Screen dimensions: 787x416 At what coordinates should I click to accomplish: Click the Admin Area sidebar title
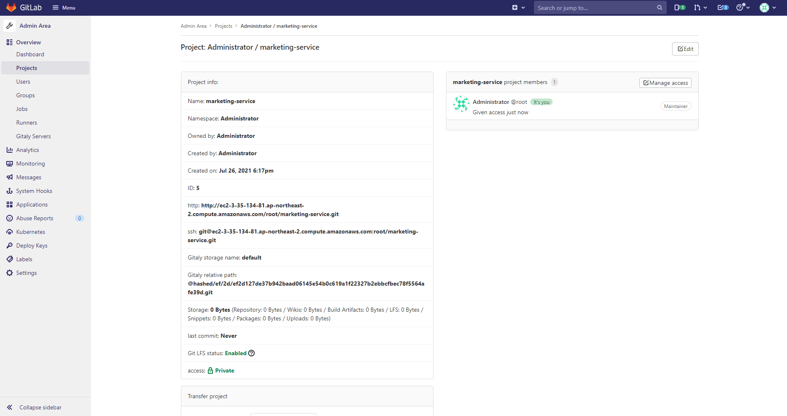35,26
